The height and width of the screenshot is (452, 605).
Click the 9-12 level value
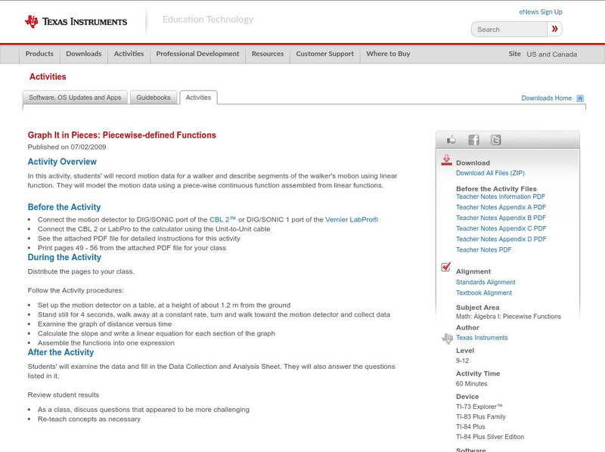pos(462,361)
